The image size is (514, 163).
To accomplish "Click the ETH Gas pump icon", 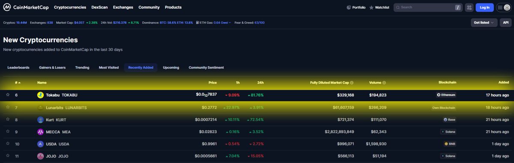I will pos(198,22).
